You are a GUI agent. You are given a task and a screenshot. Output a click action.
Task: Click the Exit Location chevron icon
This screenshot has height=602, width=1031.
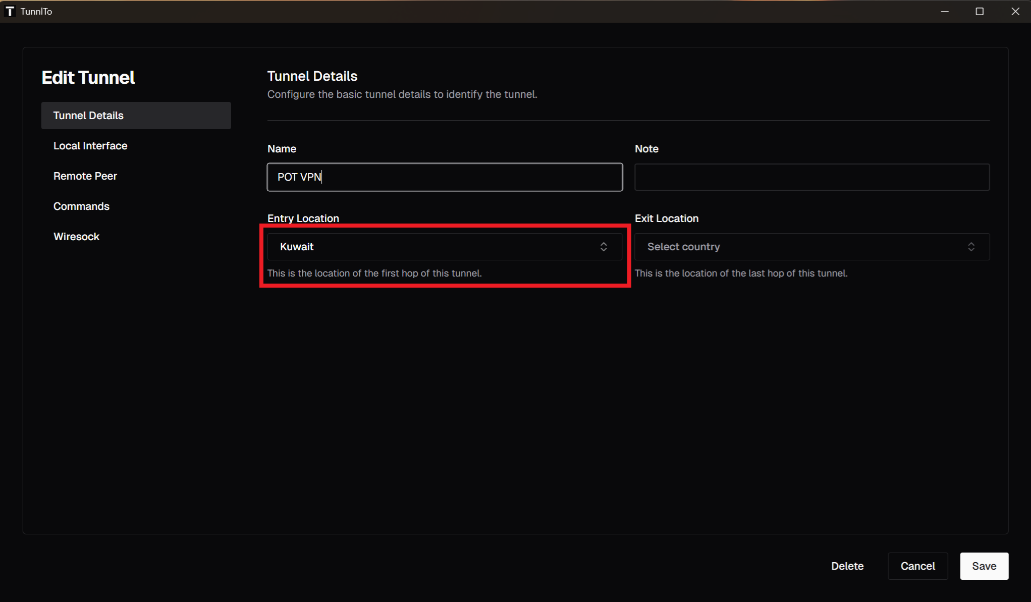[971, 247]
